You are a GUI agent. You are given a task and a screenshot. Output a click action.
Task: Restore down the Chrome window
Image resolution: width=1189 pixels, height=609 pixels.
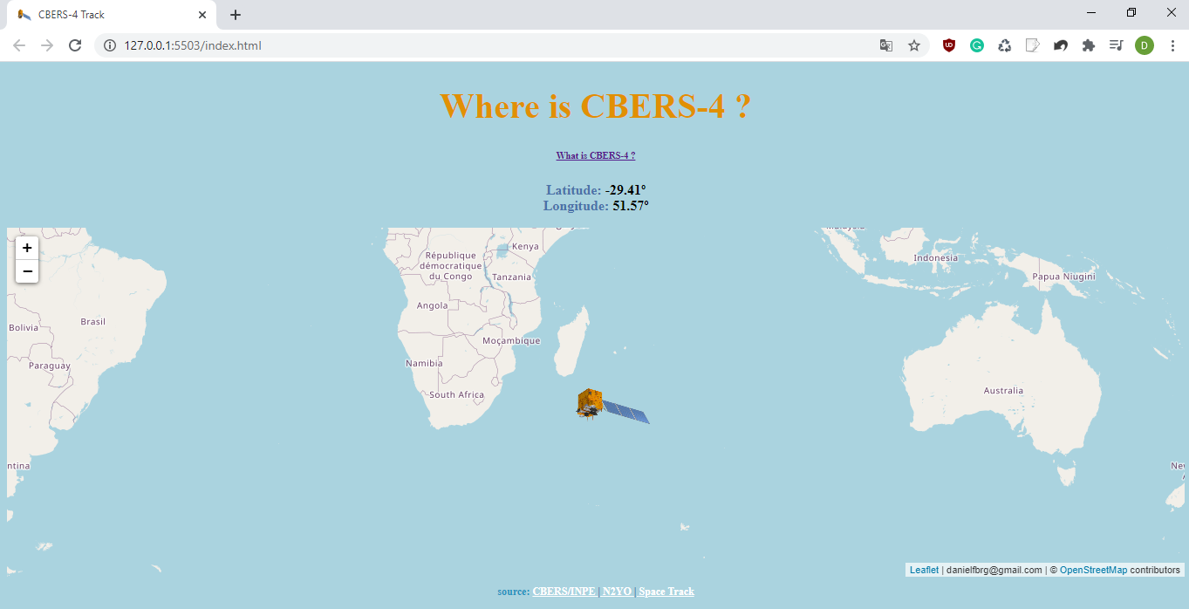(1131, 13)
